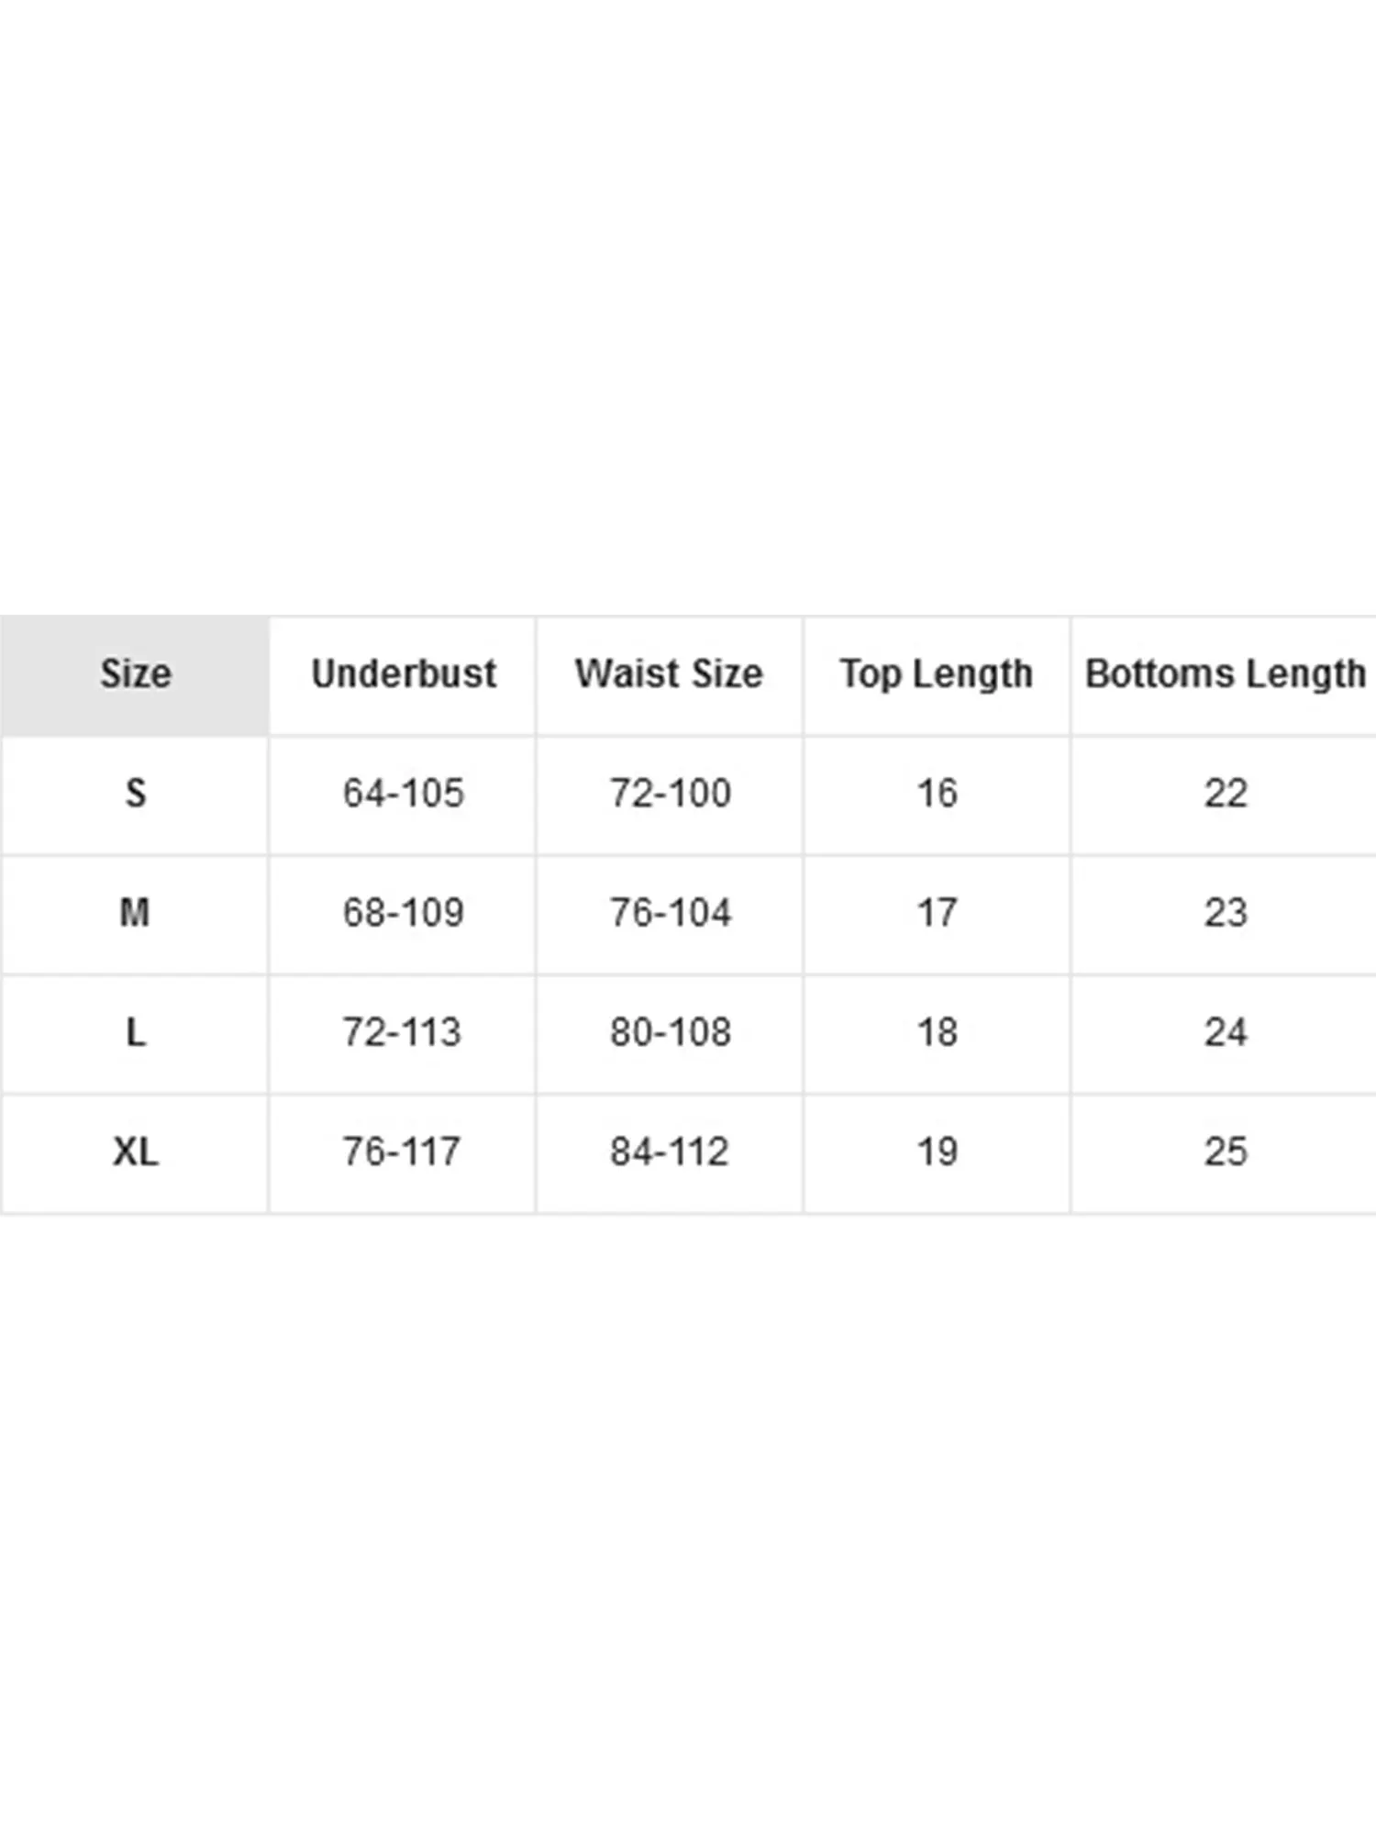This screenshot has width=1376, height=1835.
Task: Click the 72-113 underbust cell
Action: 402,1033
